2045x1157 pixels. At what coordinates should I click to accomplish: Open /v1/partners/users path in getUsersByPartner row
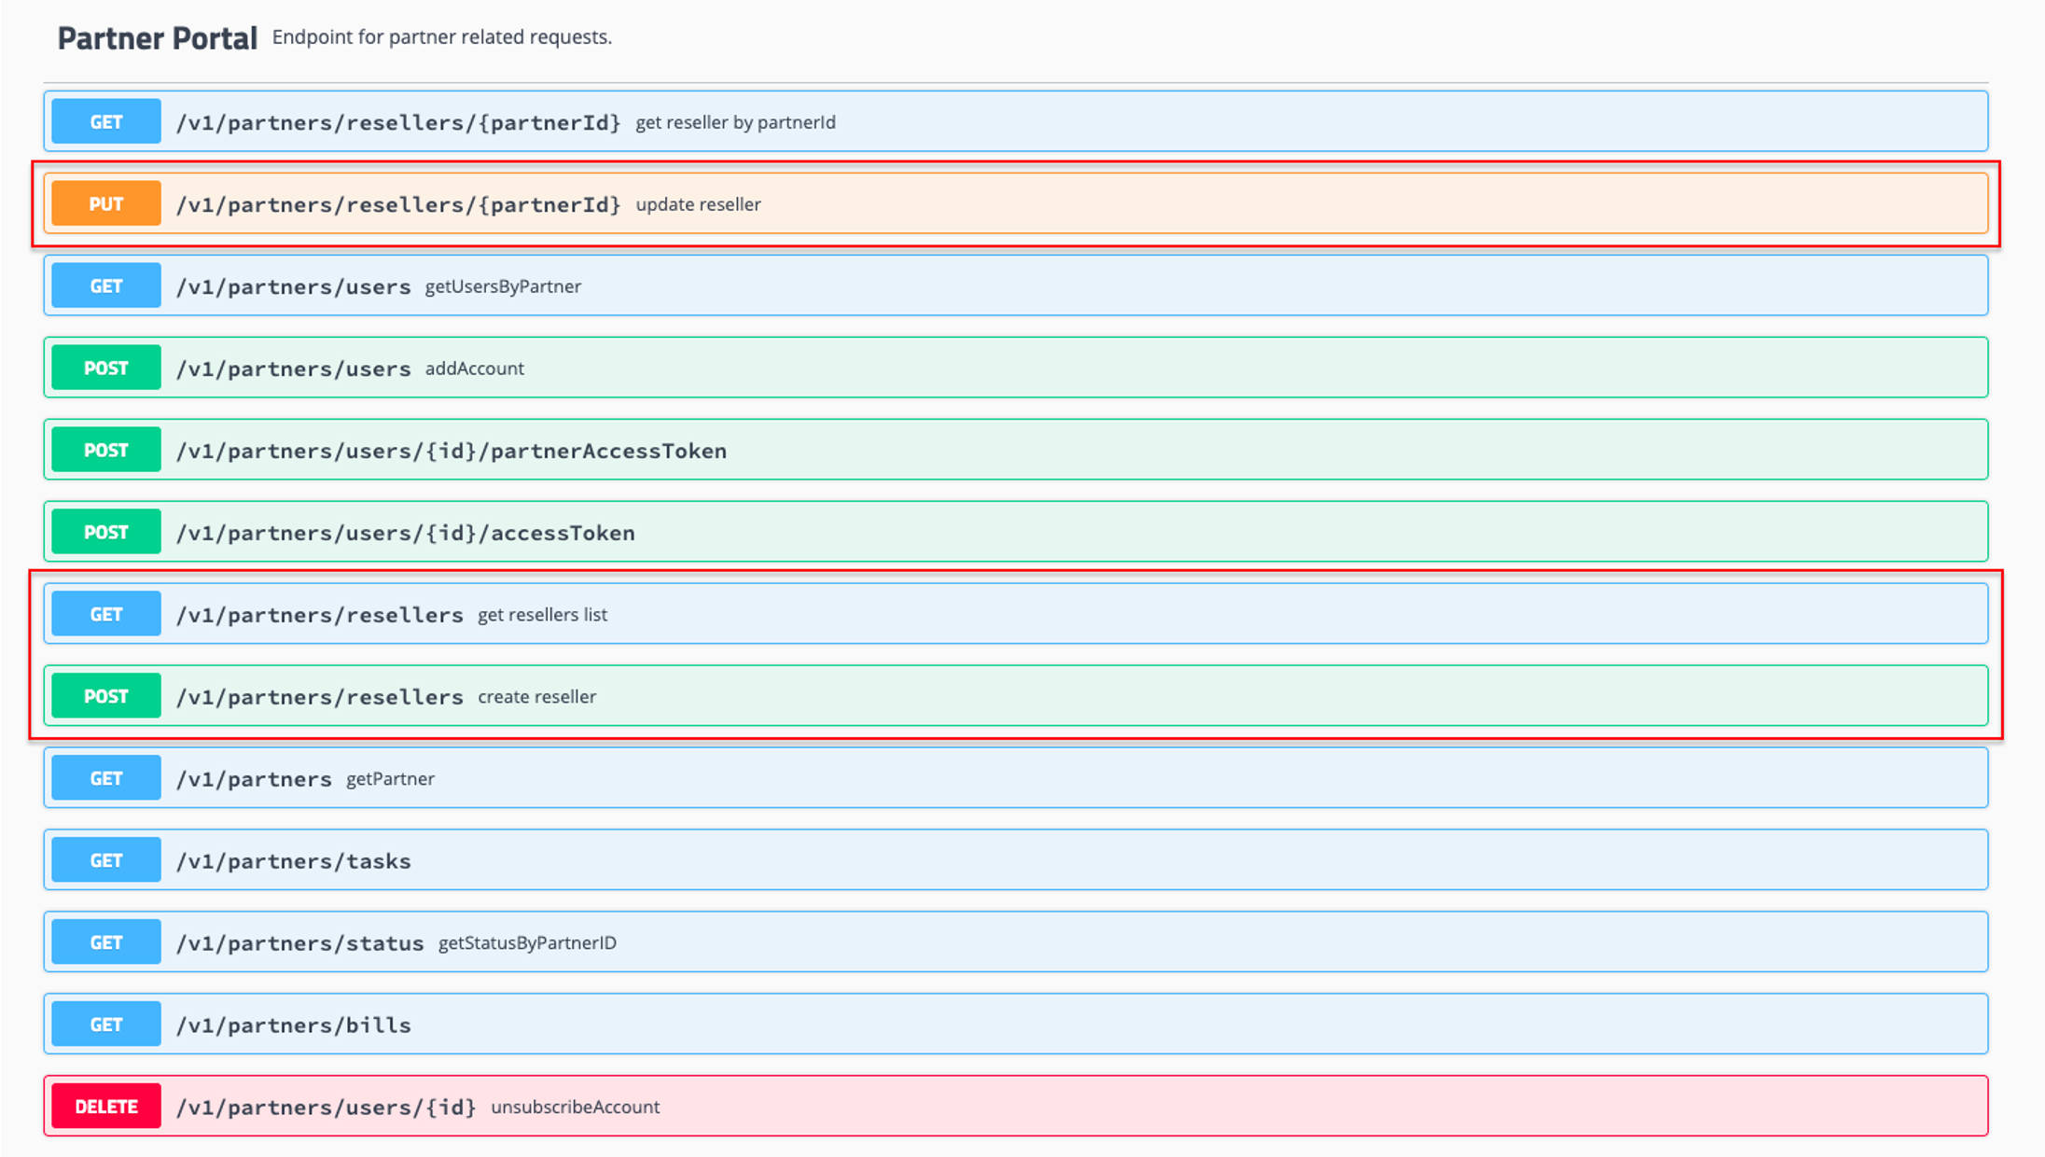pos(294,286)
